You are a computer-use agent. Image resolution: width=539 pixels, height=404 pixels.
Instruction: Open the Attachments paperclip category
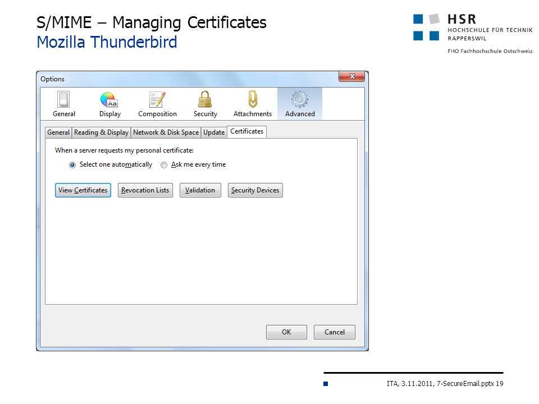pyautogui.click(x=252, y=104)
